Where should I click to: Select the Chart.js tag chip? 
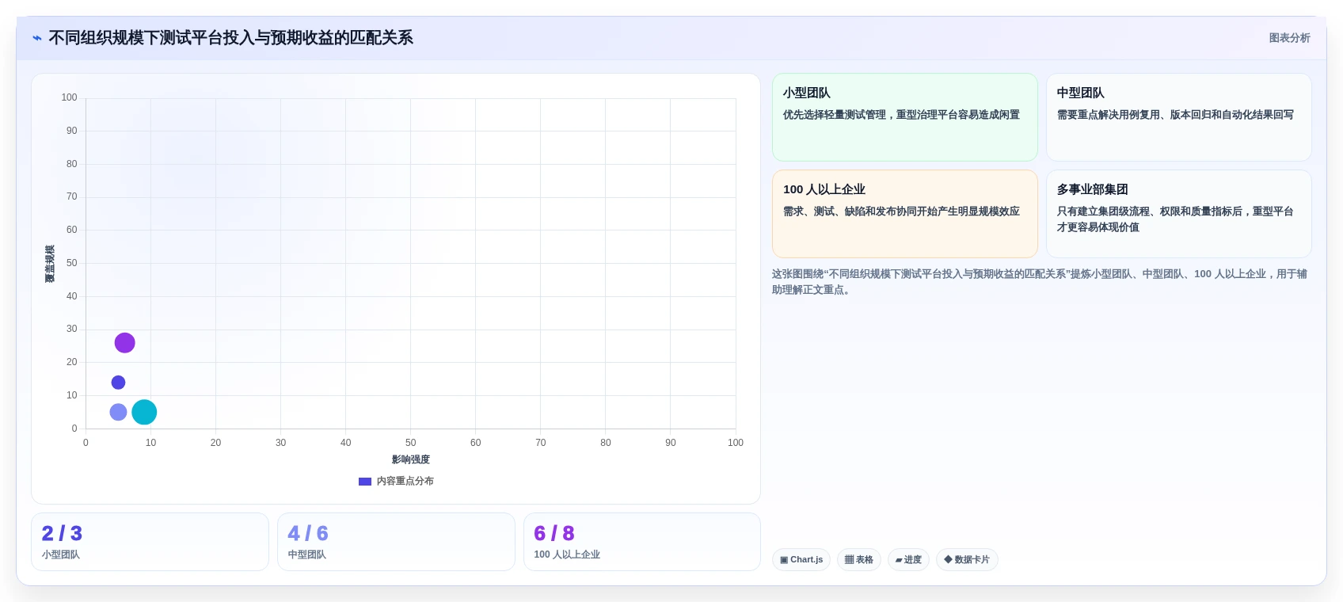[x=801, y=560]
